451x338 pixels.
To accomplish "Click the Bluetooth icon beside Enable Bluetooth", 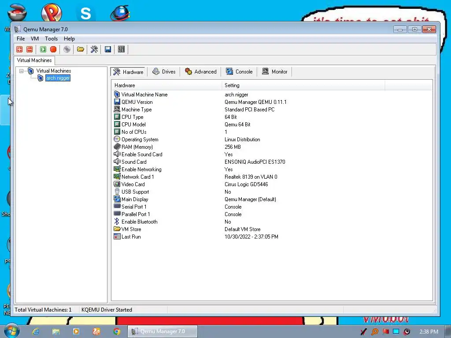I will point(116,221).
